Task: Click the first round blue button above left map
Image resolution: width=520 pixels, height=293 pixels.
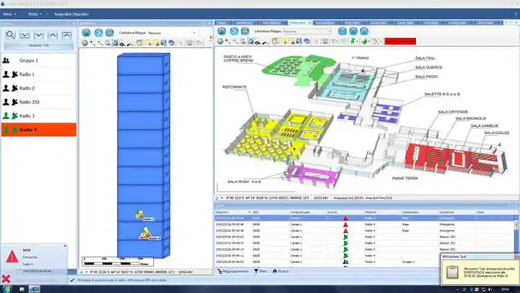Action: (x=87, y=32)
